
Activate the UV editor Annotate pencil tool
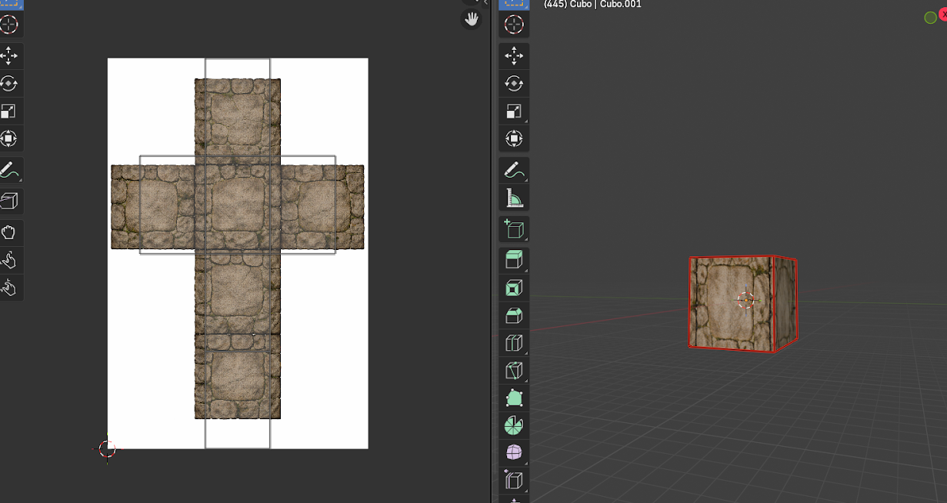pyautogui.click(x=8, y=170)
